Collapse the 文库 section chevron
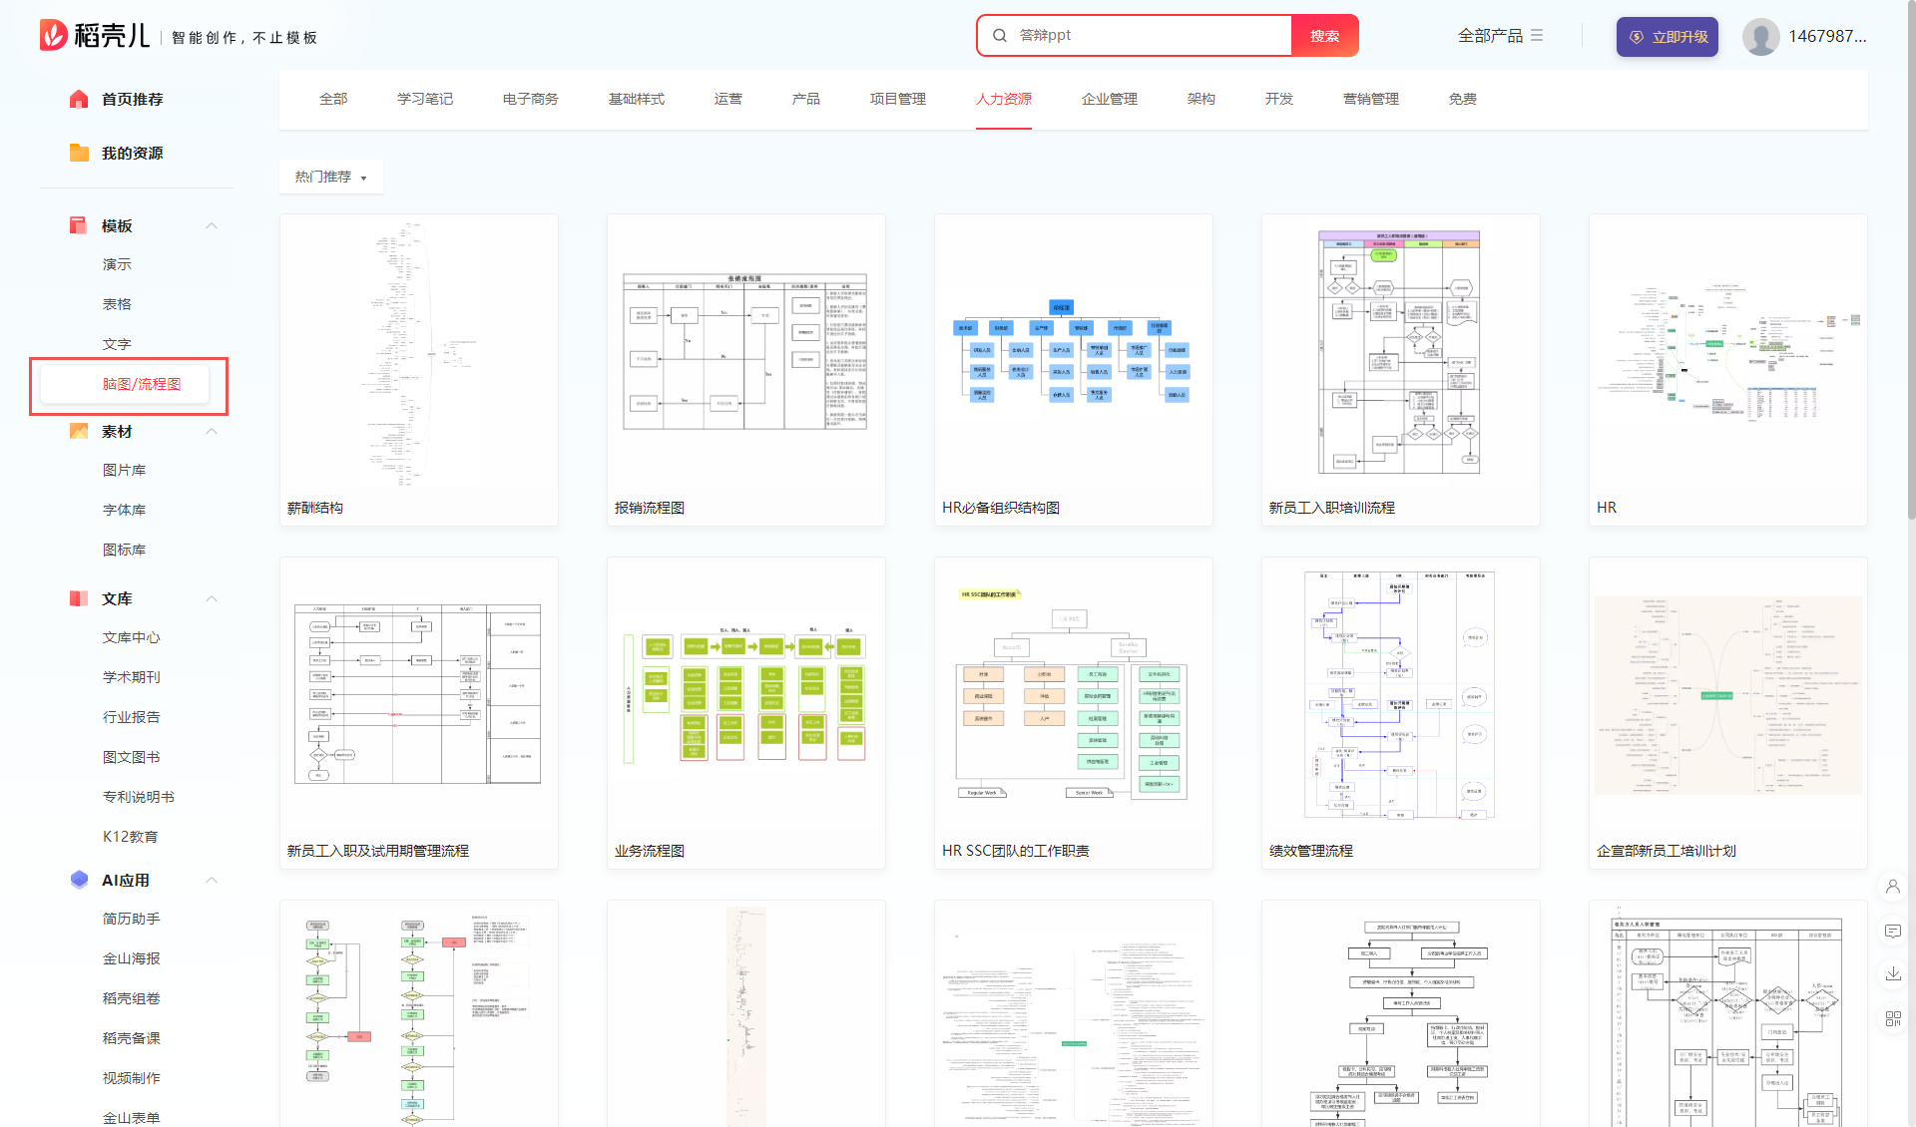Viewport: 1916px width, 1127px height. click(212, 598)
